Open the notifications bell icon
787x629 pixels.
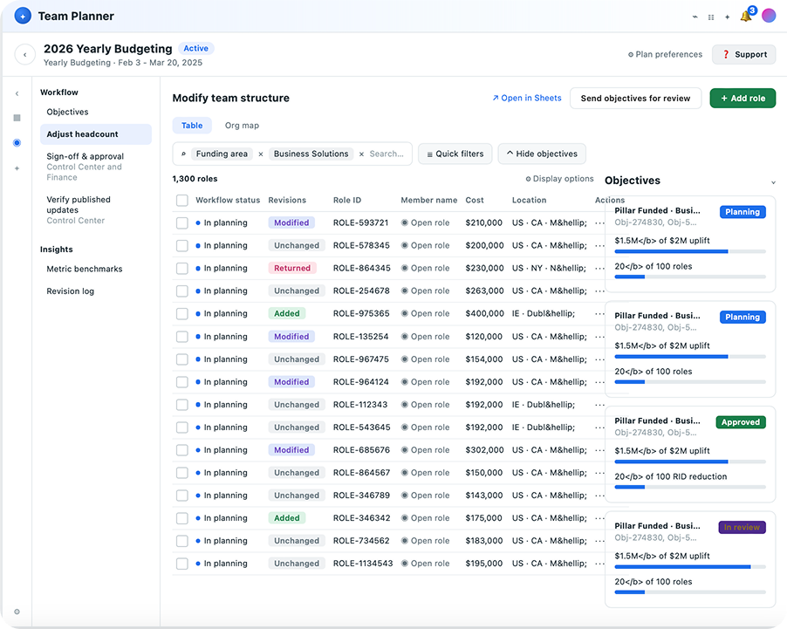tap(746, 16)
